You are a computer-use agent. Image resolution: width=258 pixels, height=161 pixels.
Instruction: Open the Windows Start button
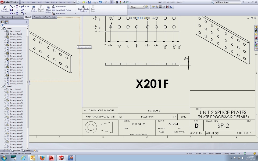4,158
